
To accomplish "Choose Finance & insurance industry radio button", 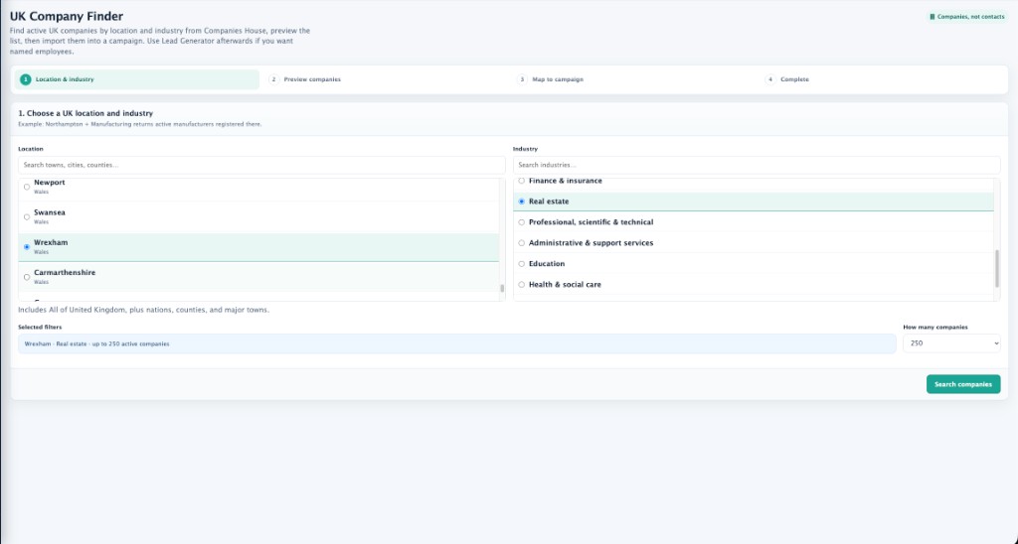I will 521,181.
